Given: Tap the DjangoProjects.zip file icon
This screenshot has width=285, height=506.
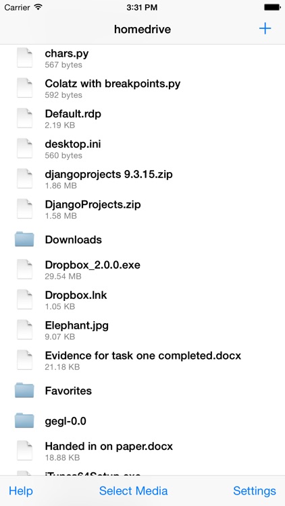Looking at the screenshot, I should tap(24, 208).
